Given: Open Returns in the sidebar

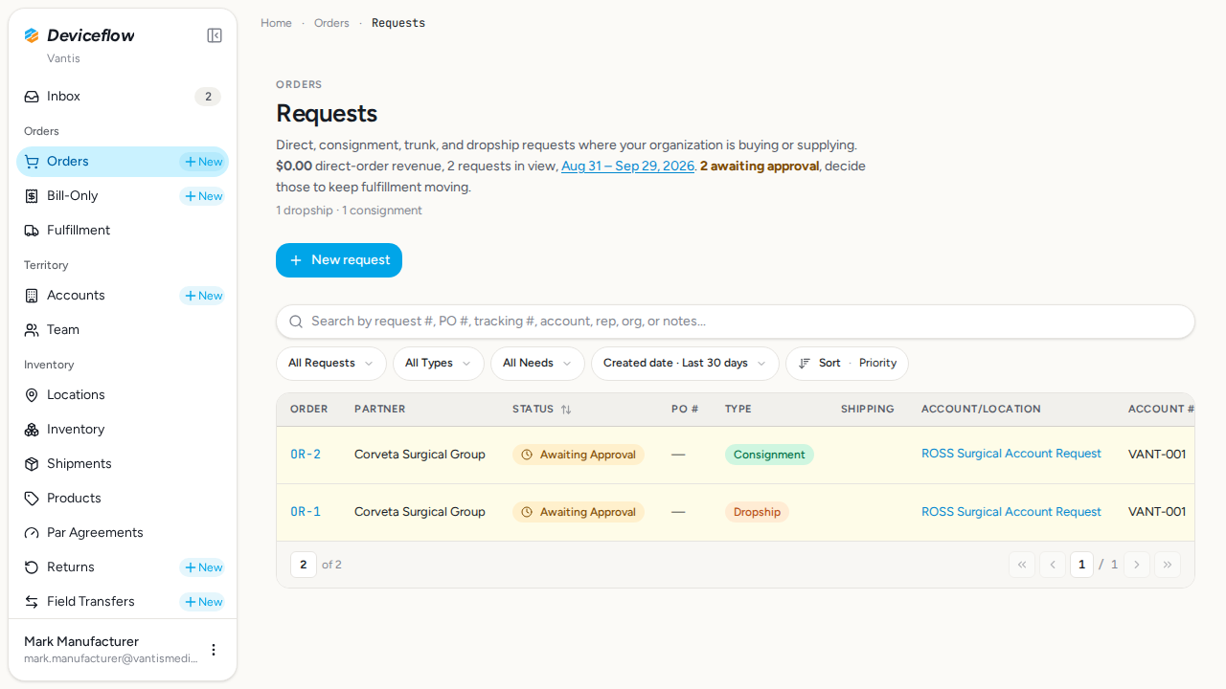Looking at the screenshot, I should 123,567.
